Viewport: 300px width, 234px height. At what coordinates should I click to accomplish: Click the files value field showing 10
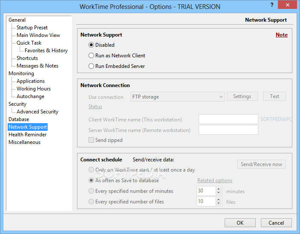pyautogui.click(x=206, y=201)
